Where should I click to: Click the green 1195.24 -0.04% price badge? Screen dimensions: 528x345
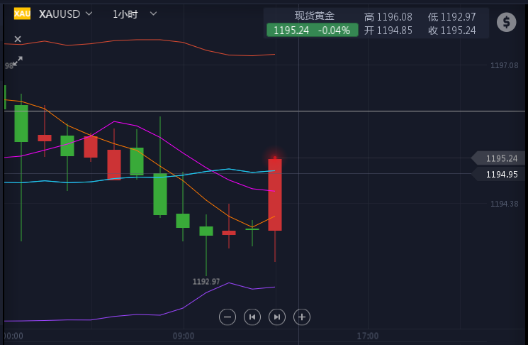pyautogui.click(x=312, y=30)
